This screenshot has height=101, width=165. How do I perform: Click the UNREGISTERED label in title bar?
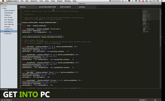tap(156, 3)
